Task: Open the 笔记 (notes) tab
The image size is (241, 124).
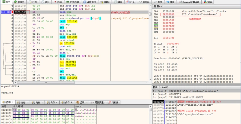Action: (45, 2)
